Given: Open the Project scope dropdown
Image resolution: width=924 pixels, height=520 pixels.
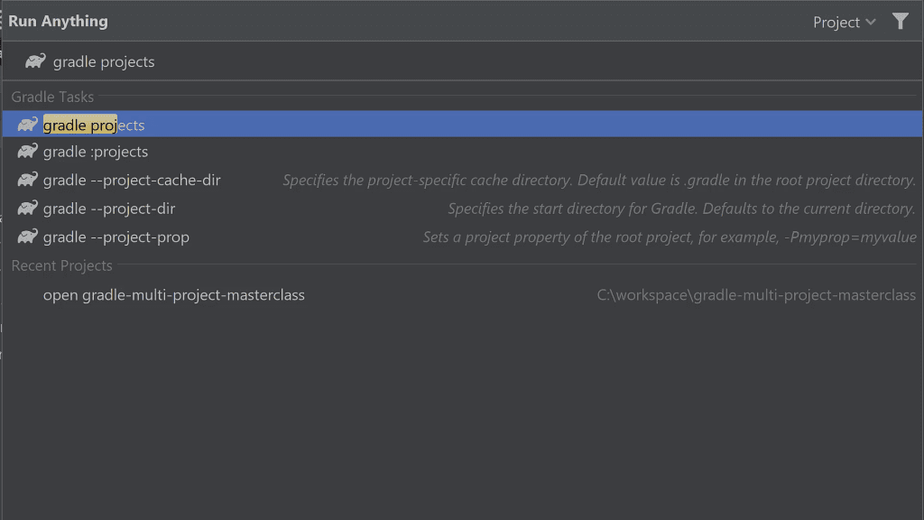Looking at the screenshot, I should (x=843, y=22).
